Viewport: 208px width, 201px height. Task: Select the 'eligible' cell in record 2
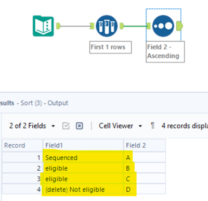[83, 168]
